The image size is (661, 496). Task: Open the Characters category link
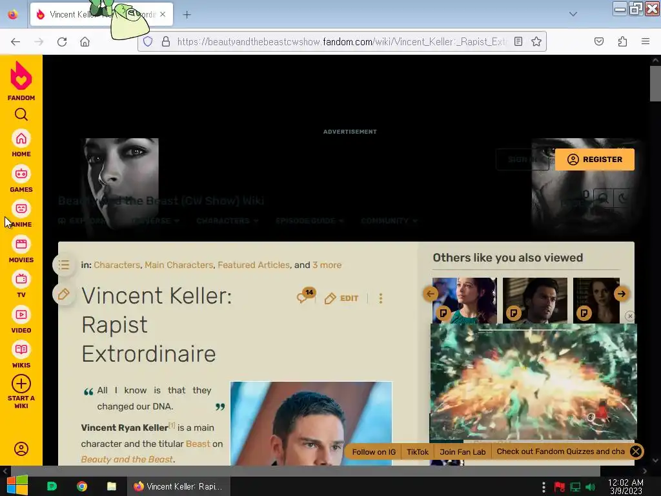point(117,265)
